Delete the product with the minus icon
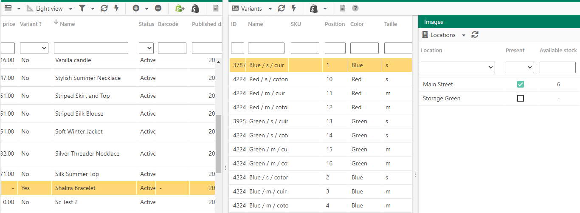The width and height of the screenshot is (580, 213). 158,9
